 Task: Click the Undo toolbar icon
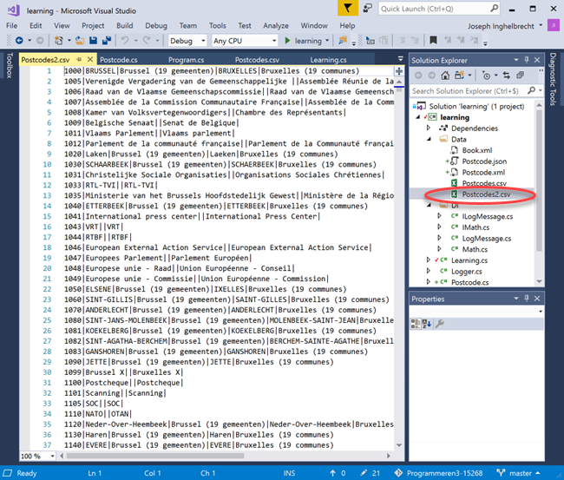(x=125, y=41)
